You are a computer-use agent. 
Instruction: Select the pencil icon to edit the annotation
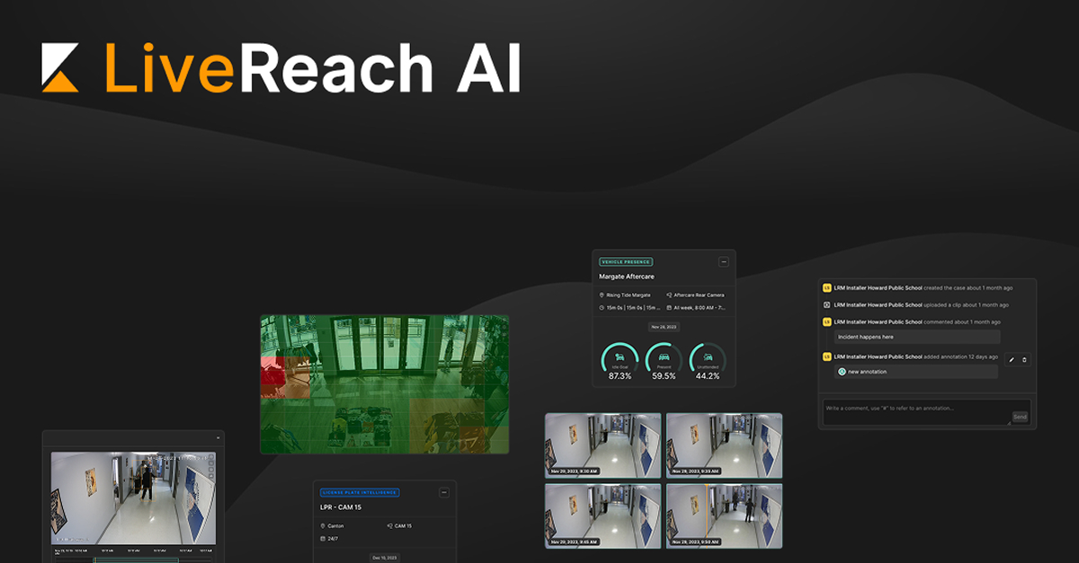coord(1012,359)
